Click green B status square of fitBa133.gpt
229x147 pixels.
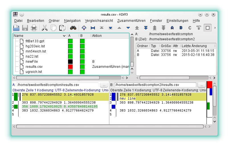click(x=82, y=41)
